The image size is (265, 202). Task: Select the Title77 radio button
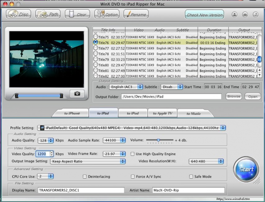[95, 48]
